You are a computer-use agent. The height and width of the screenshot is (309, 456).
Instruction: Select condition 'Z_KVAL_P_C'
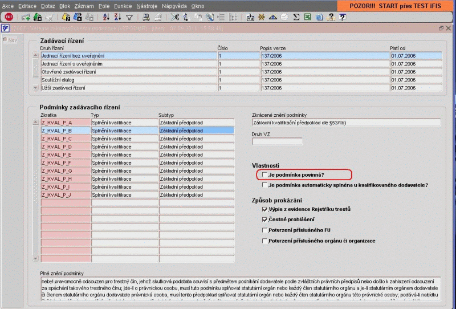[x=66, y=139]
